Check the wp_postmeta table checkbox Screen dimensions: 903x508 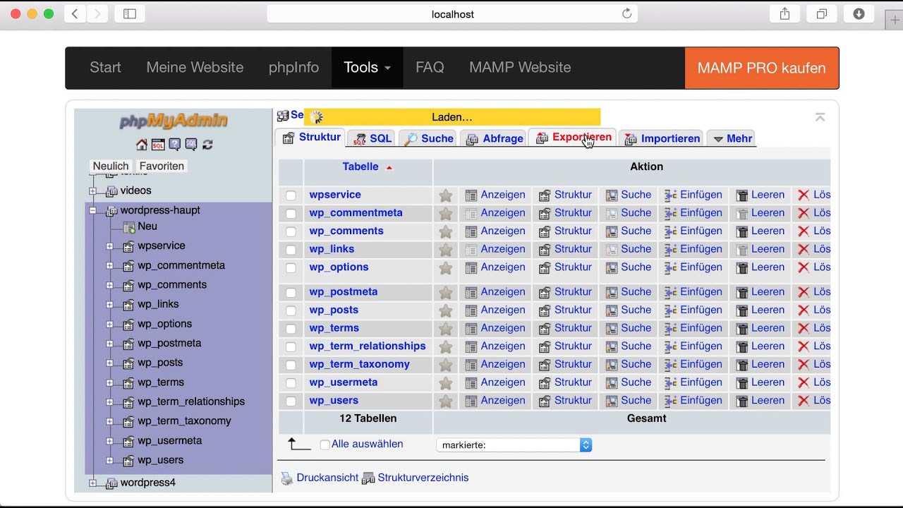291,292
